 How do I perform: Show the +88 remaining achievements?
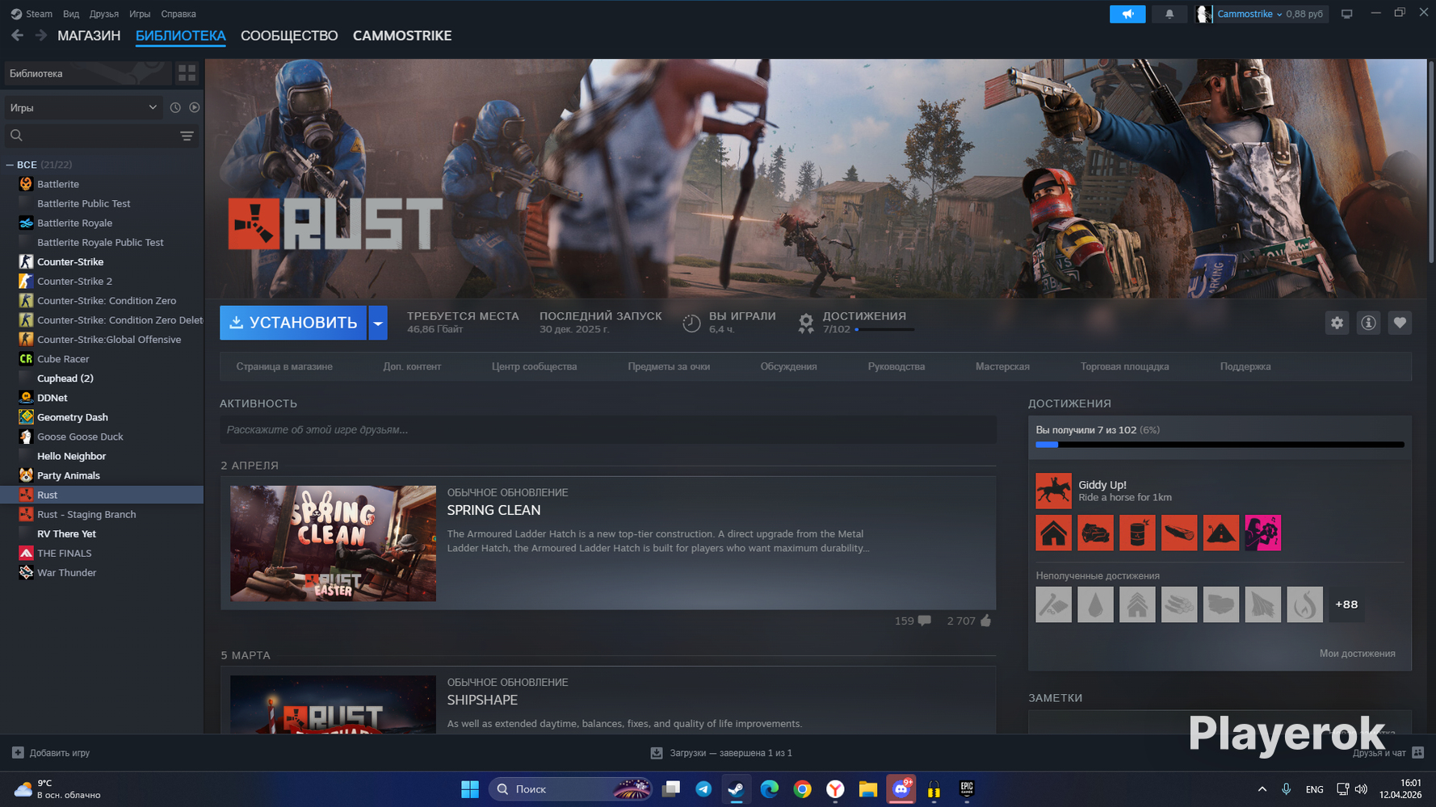click(1346, 604)
